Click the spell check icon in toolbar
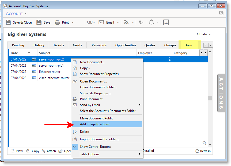231x166 pixels. pos(141,22)
